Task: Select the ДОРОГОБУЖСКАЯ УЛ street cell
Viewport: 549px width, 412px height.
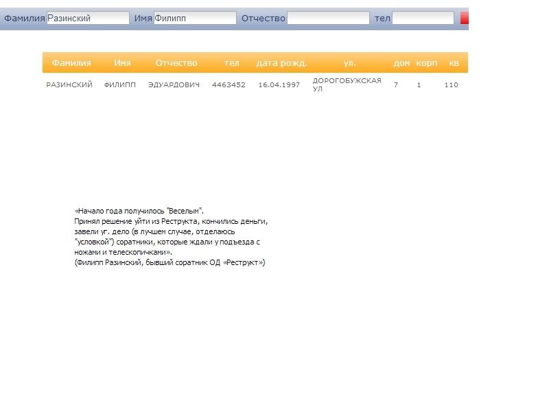Action: (x=347, y=84)
